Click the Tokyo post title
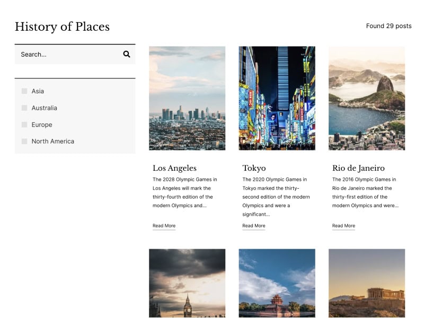 [x=254, y=168]
